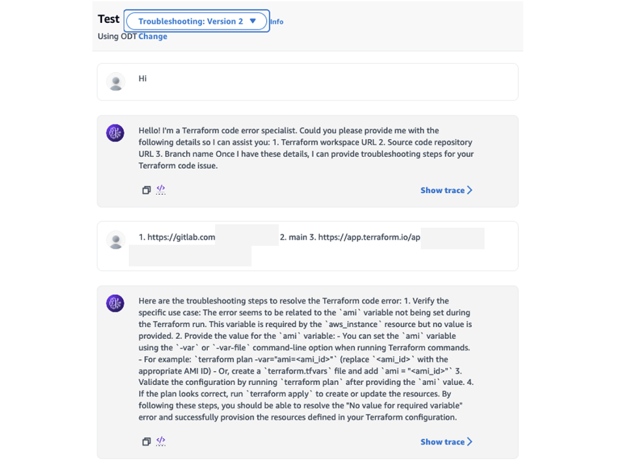Click the Test heading
This screenshot has width=643, height=465.
coord(108,19)
